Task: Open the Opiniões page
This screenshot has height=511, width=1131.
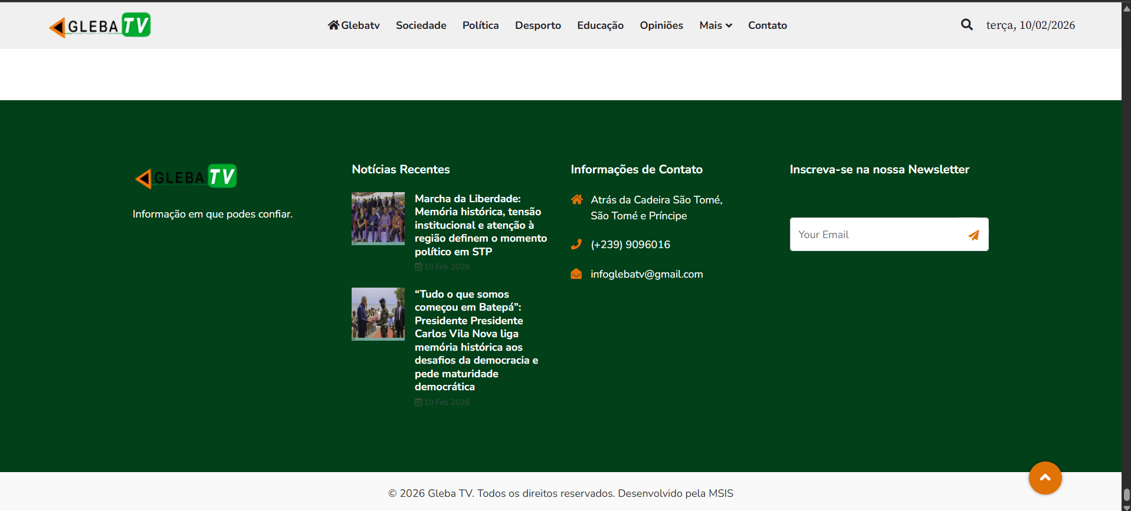Action: [661, 25]
